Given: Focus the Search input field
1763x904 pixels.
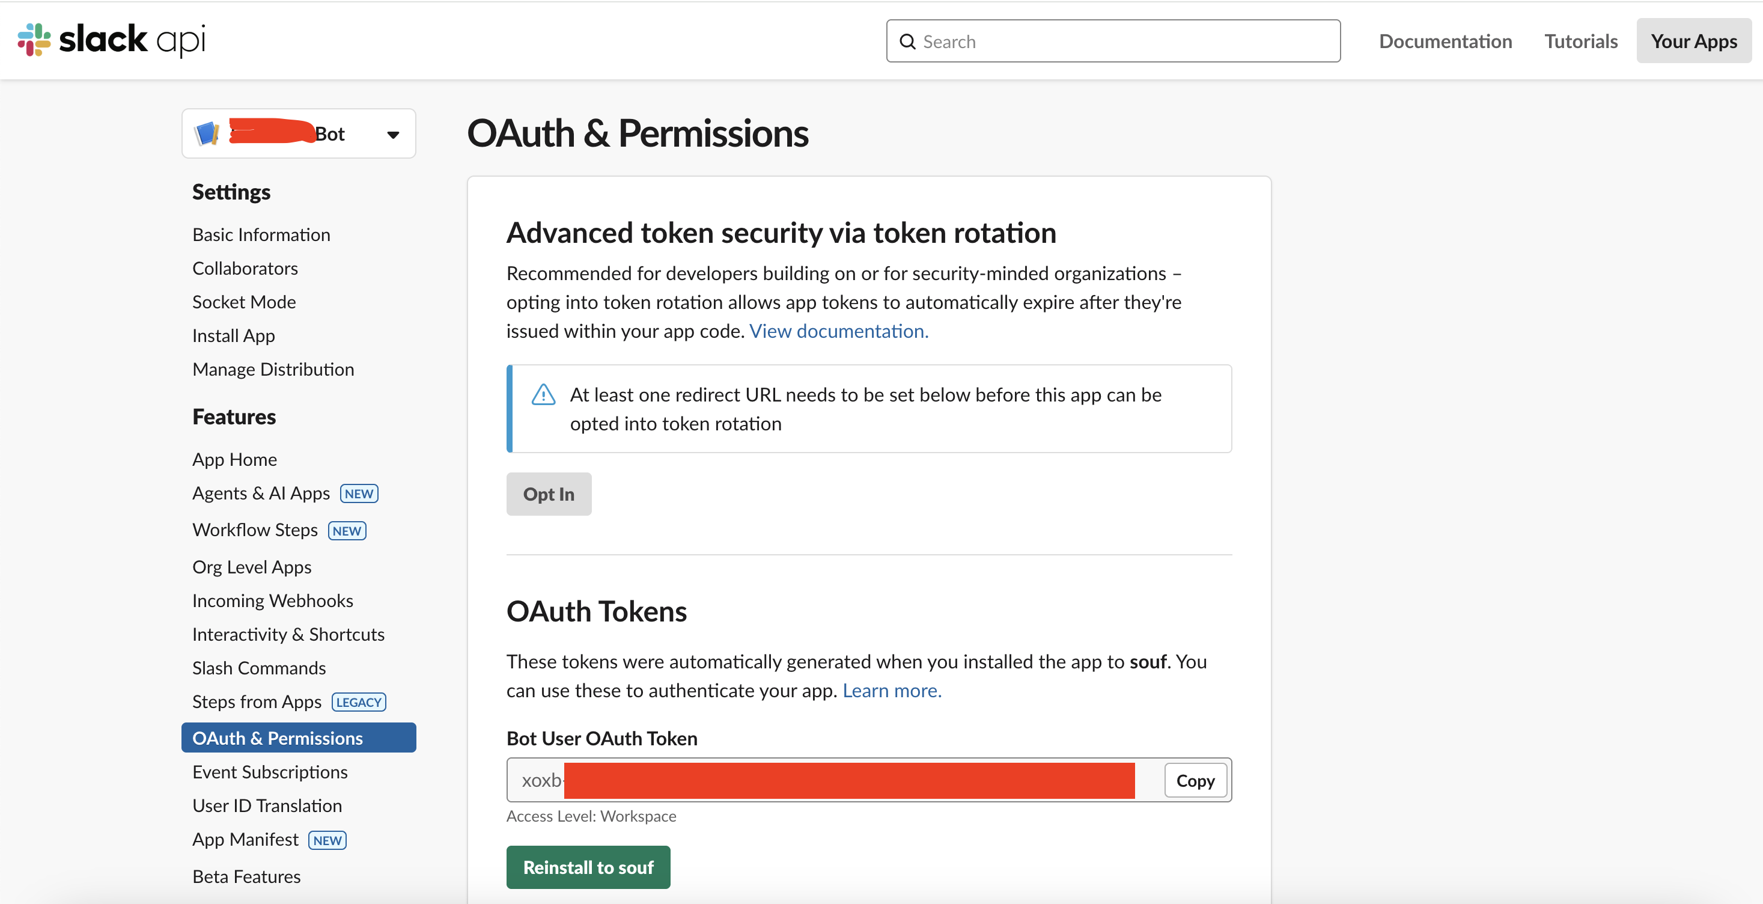Looking at the screenshot, I should tap(1122, 42).
